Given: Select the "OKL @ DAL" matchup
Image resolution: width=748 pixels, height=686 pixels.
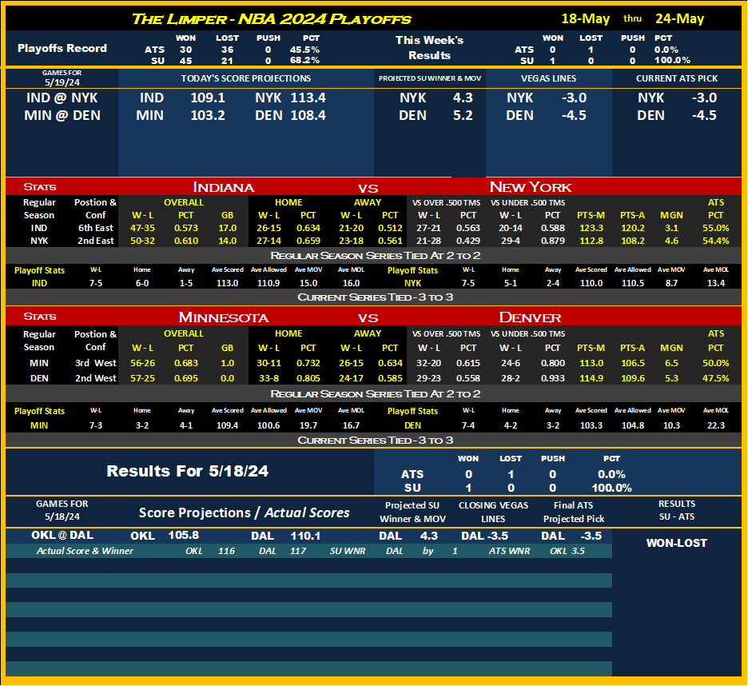Looking at the screenshot, I should pos(62,536).
